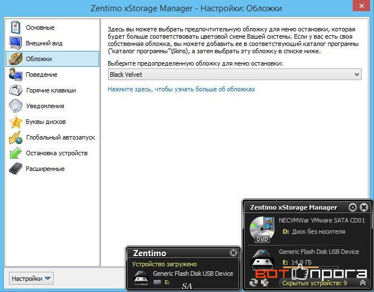Select the Внешний вид settings section
Image resolution: width=374 pixels, height=292 pixels.
click(x=52, y=43)
